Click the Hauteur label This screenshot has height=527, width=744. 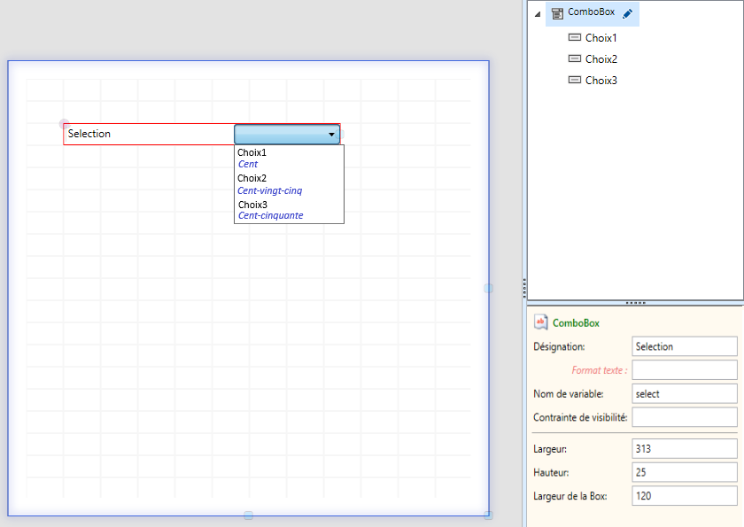551,473
